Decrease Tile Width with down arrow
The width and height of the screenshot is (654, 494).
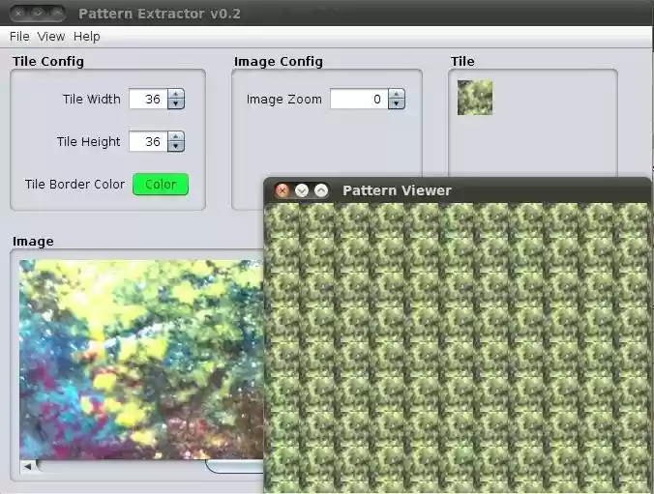pyautogui.click(x=176, y=103)
